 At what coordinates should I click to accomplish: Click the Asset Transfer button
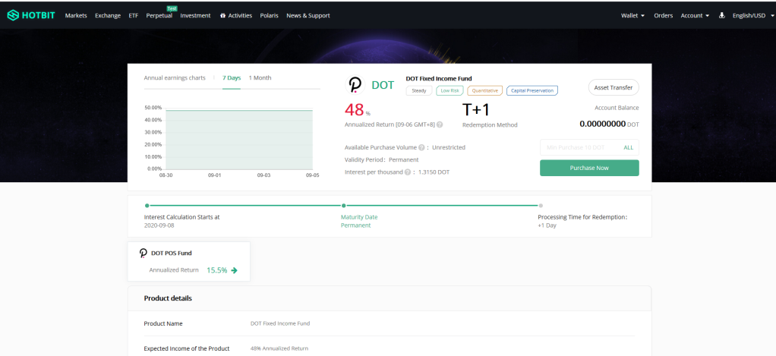pyautogui.click(x=614, y=87)
